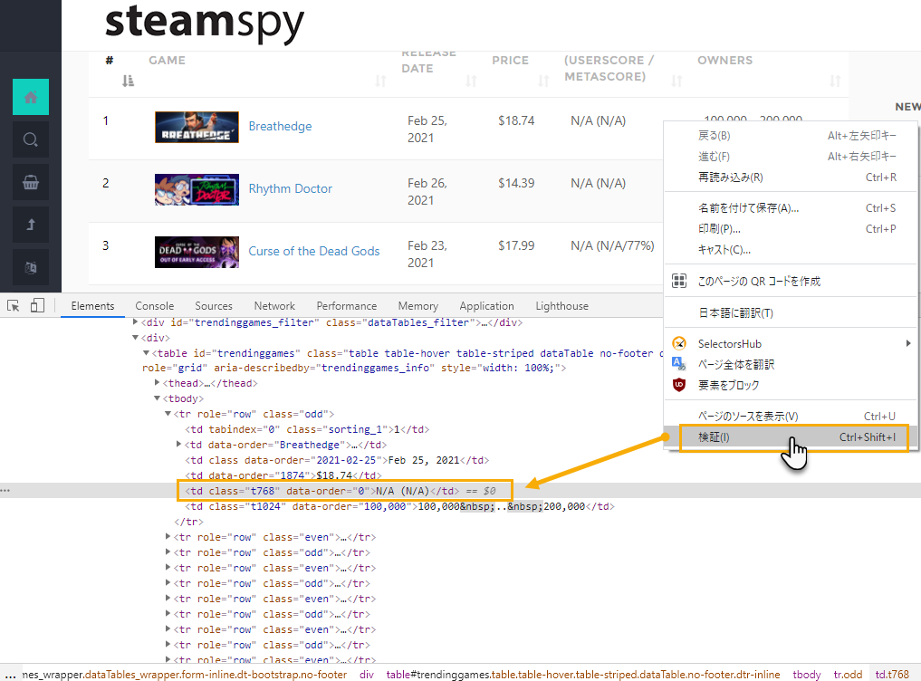Select the td class t1024 DOM line

pyautogui.click(x=400, y=506)
